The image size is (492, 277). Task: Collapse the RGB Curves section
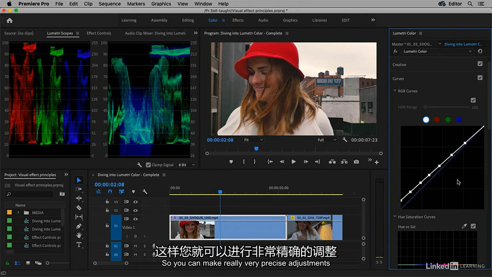pos(395,91)
